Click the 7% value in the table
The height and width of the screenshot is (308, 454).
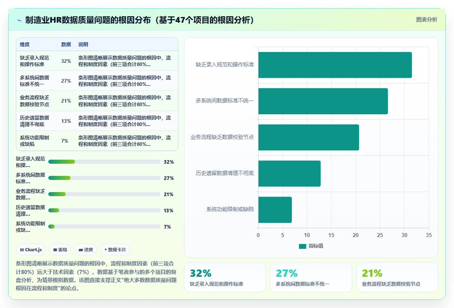[x=64, y=141]
